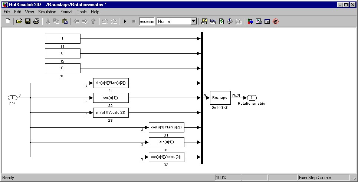Viewport: 358px width, 182px height.
Task: Start the simulation with play button
Action: (125, 21)
